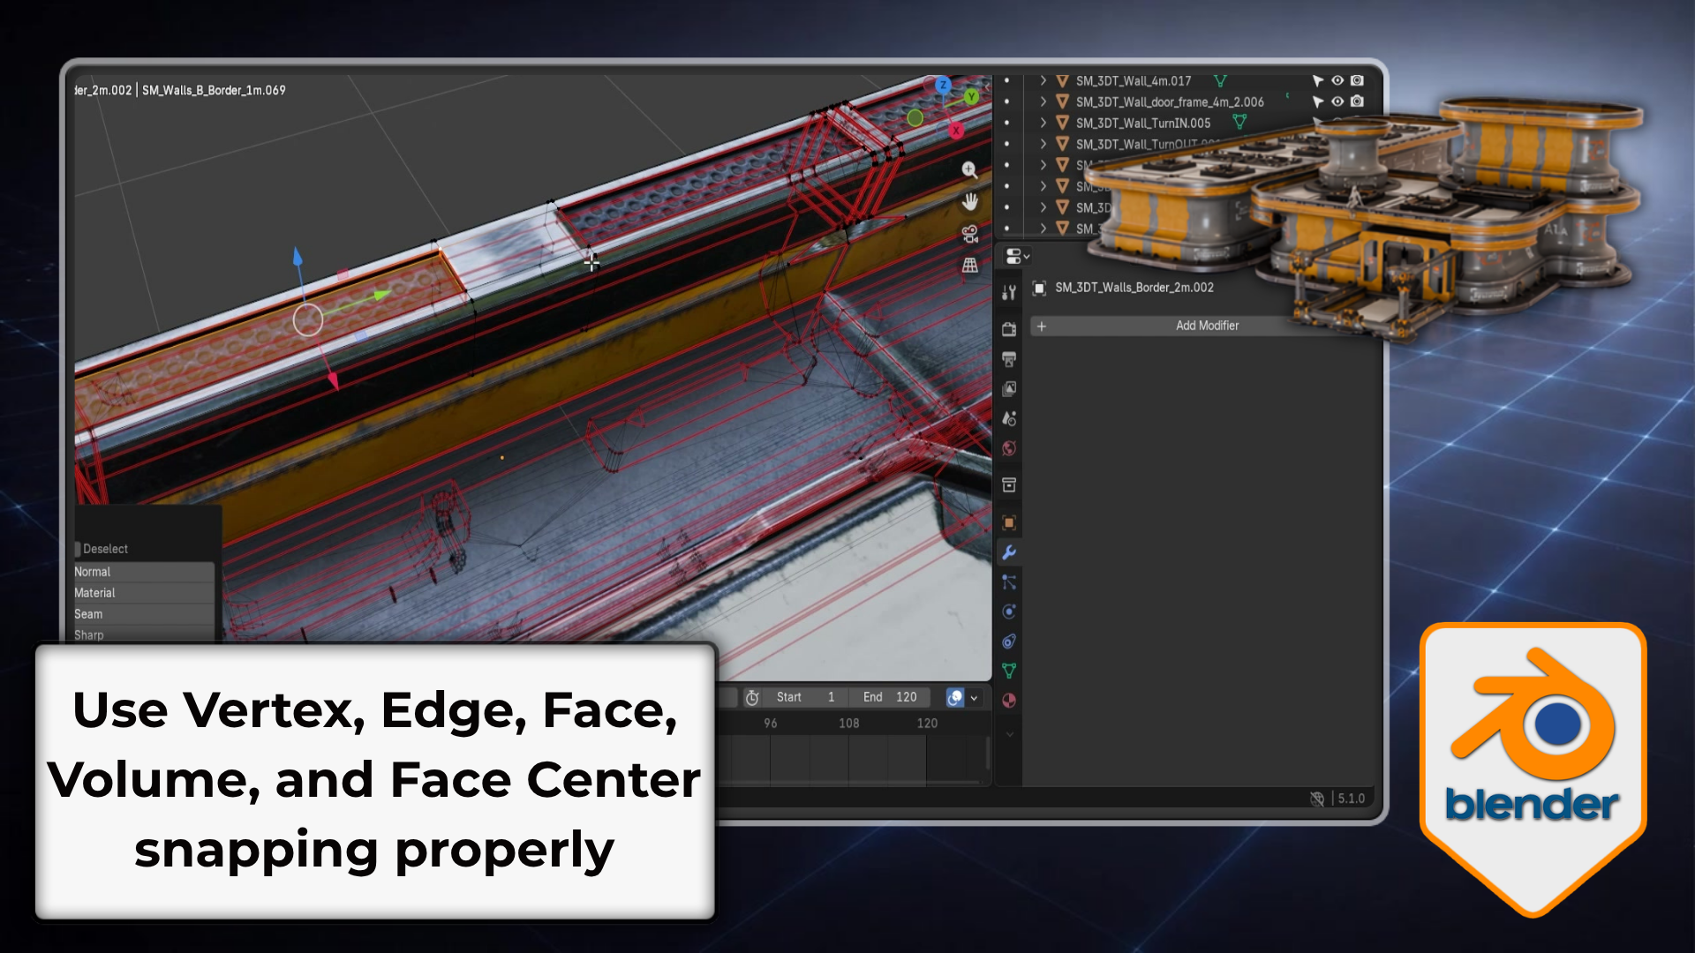Open the Object properties tab
This screenshot has width=1695, height=953.
click(1009, 522)
